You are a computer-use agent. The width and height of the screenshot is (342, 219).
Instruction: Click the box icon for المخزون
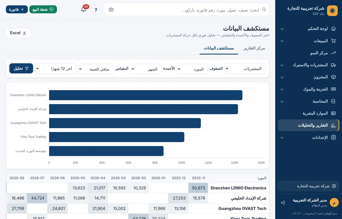click(333, 77)
